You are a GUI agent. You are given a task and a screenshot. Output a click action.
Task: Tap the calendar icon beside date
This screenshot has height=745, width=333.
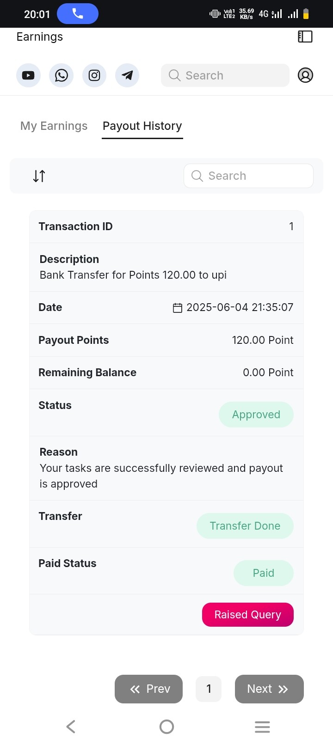coord(178,308)
